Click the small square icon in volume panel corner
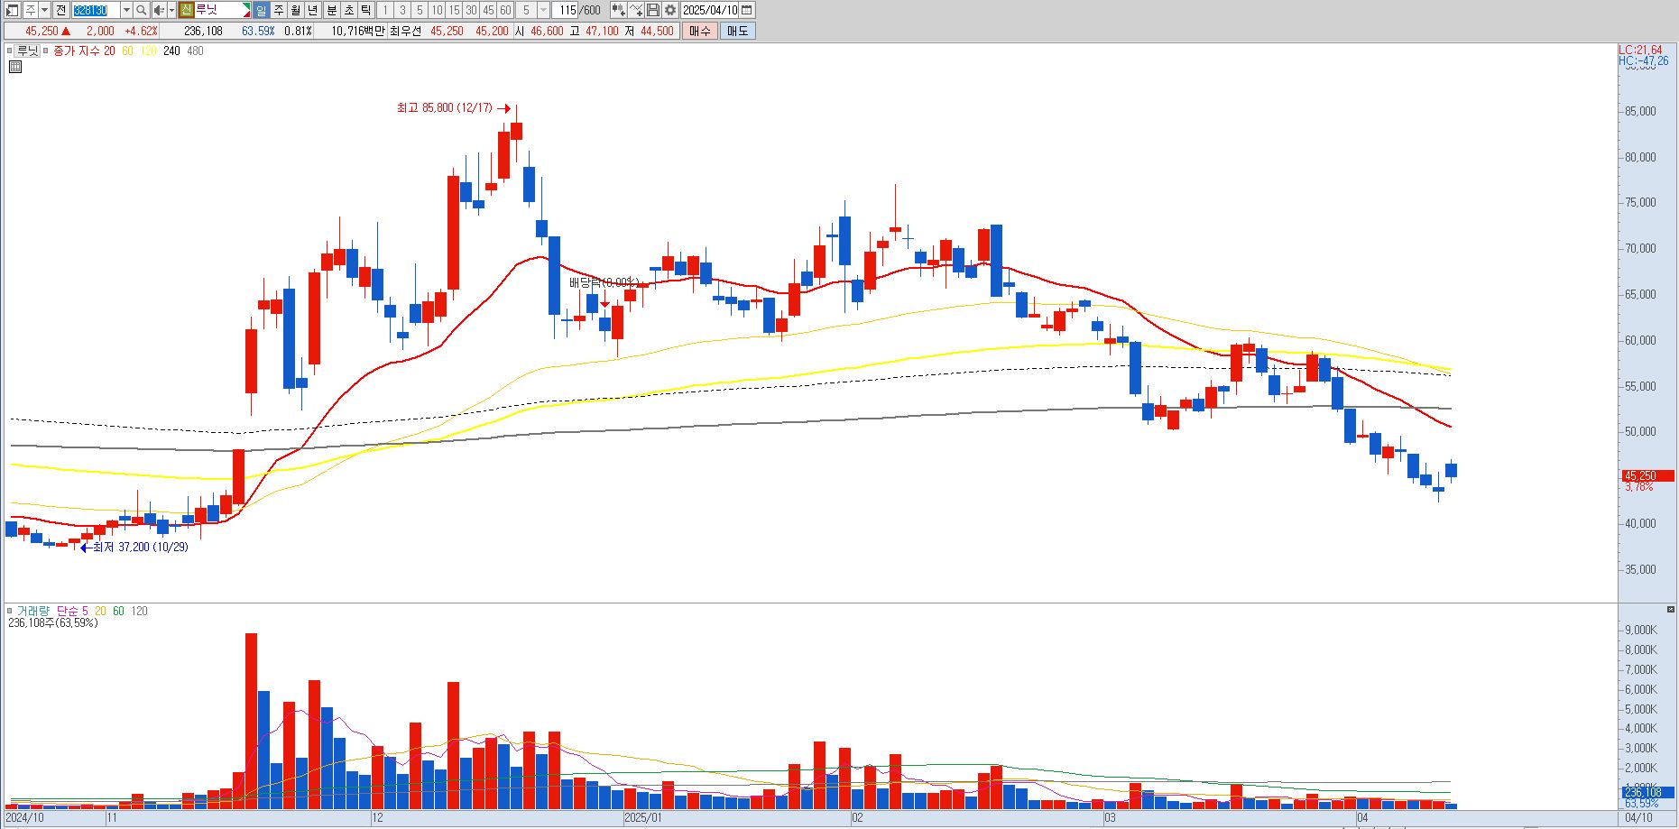Viewport: 1679px width, 829px height. tap(1671, 611)
